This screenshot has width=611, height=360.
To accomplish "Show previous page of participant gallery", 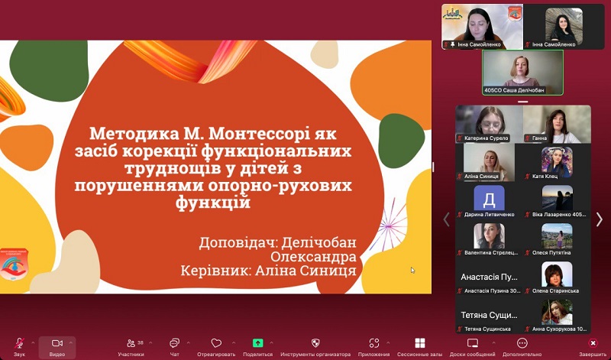I will click(447, 219).
